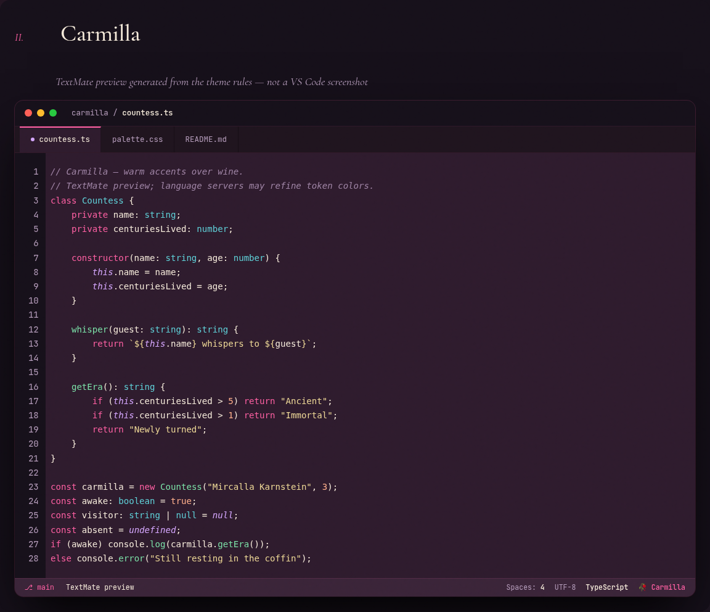Click console.error on line 28
This screenshot has width=710, height=612.
click(110, 558)
